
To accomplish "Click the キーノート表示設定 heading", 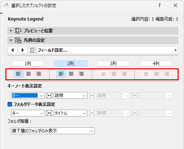I will [x=25, y=86].
